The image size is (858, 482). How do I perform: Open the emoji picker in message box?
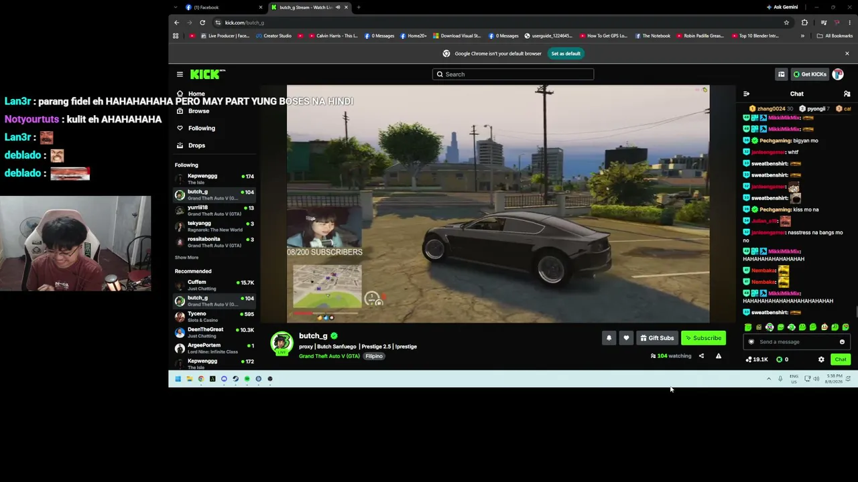click(x=842, y=342)
